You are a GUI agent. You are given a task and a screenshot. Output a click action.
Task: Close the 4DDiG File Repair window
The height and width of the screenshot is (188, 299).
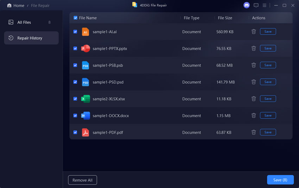point(293,5)
